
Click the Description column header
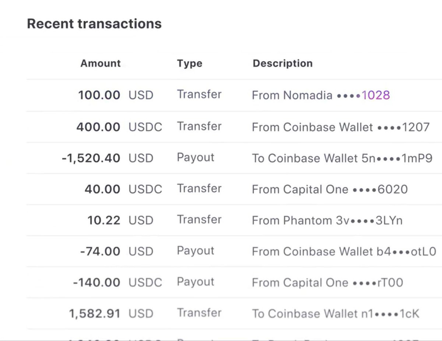coord(283,63)
